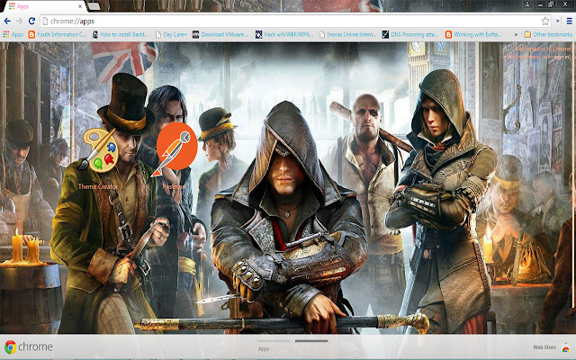Image resolution: width=576 pixels, height=360 pixels.
Task: Open the Web Store link
Action: click(544, 347)
